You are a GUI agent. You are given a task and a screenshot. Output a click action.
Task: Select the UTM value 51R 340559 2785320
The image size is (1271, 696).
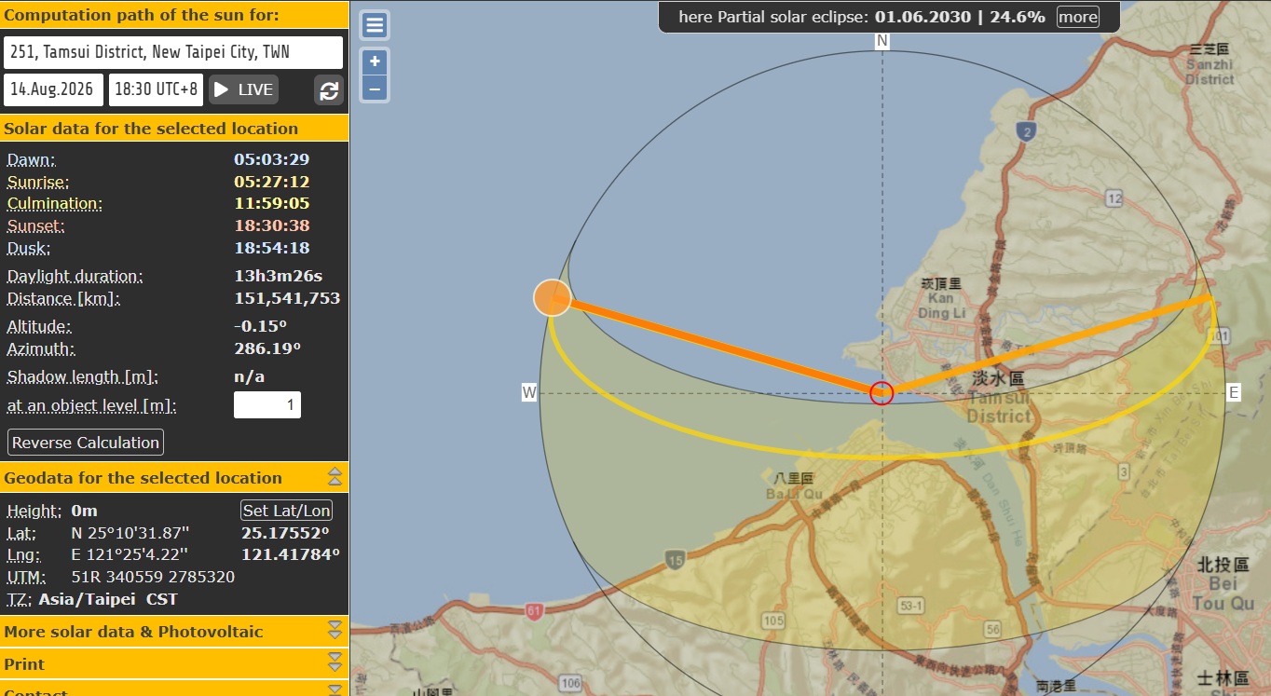153,577
